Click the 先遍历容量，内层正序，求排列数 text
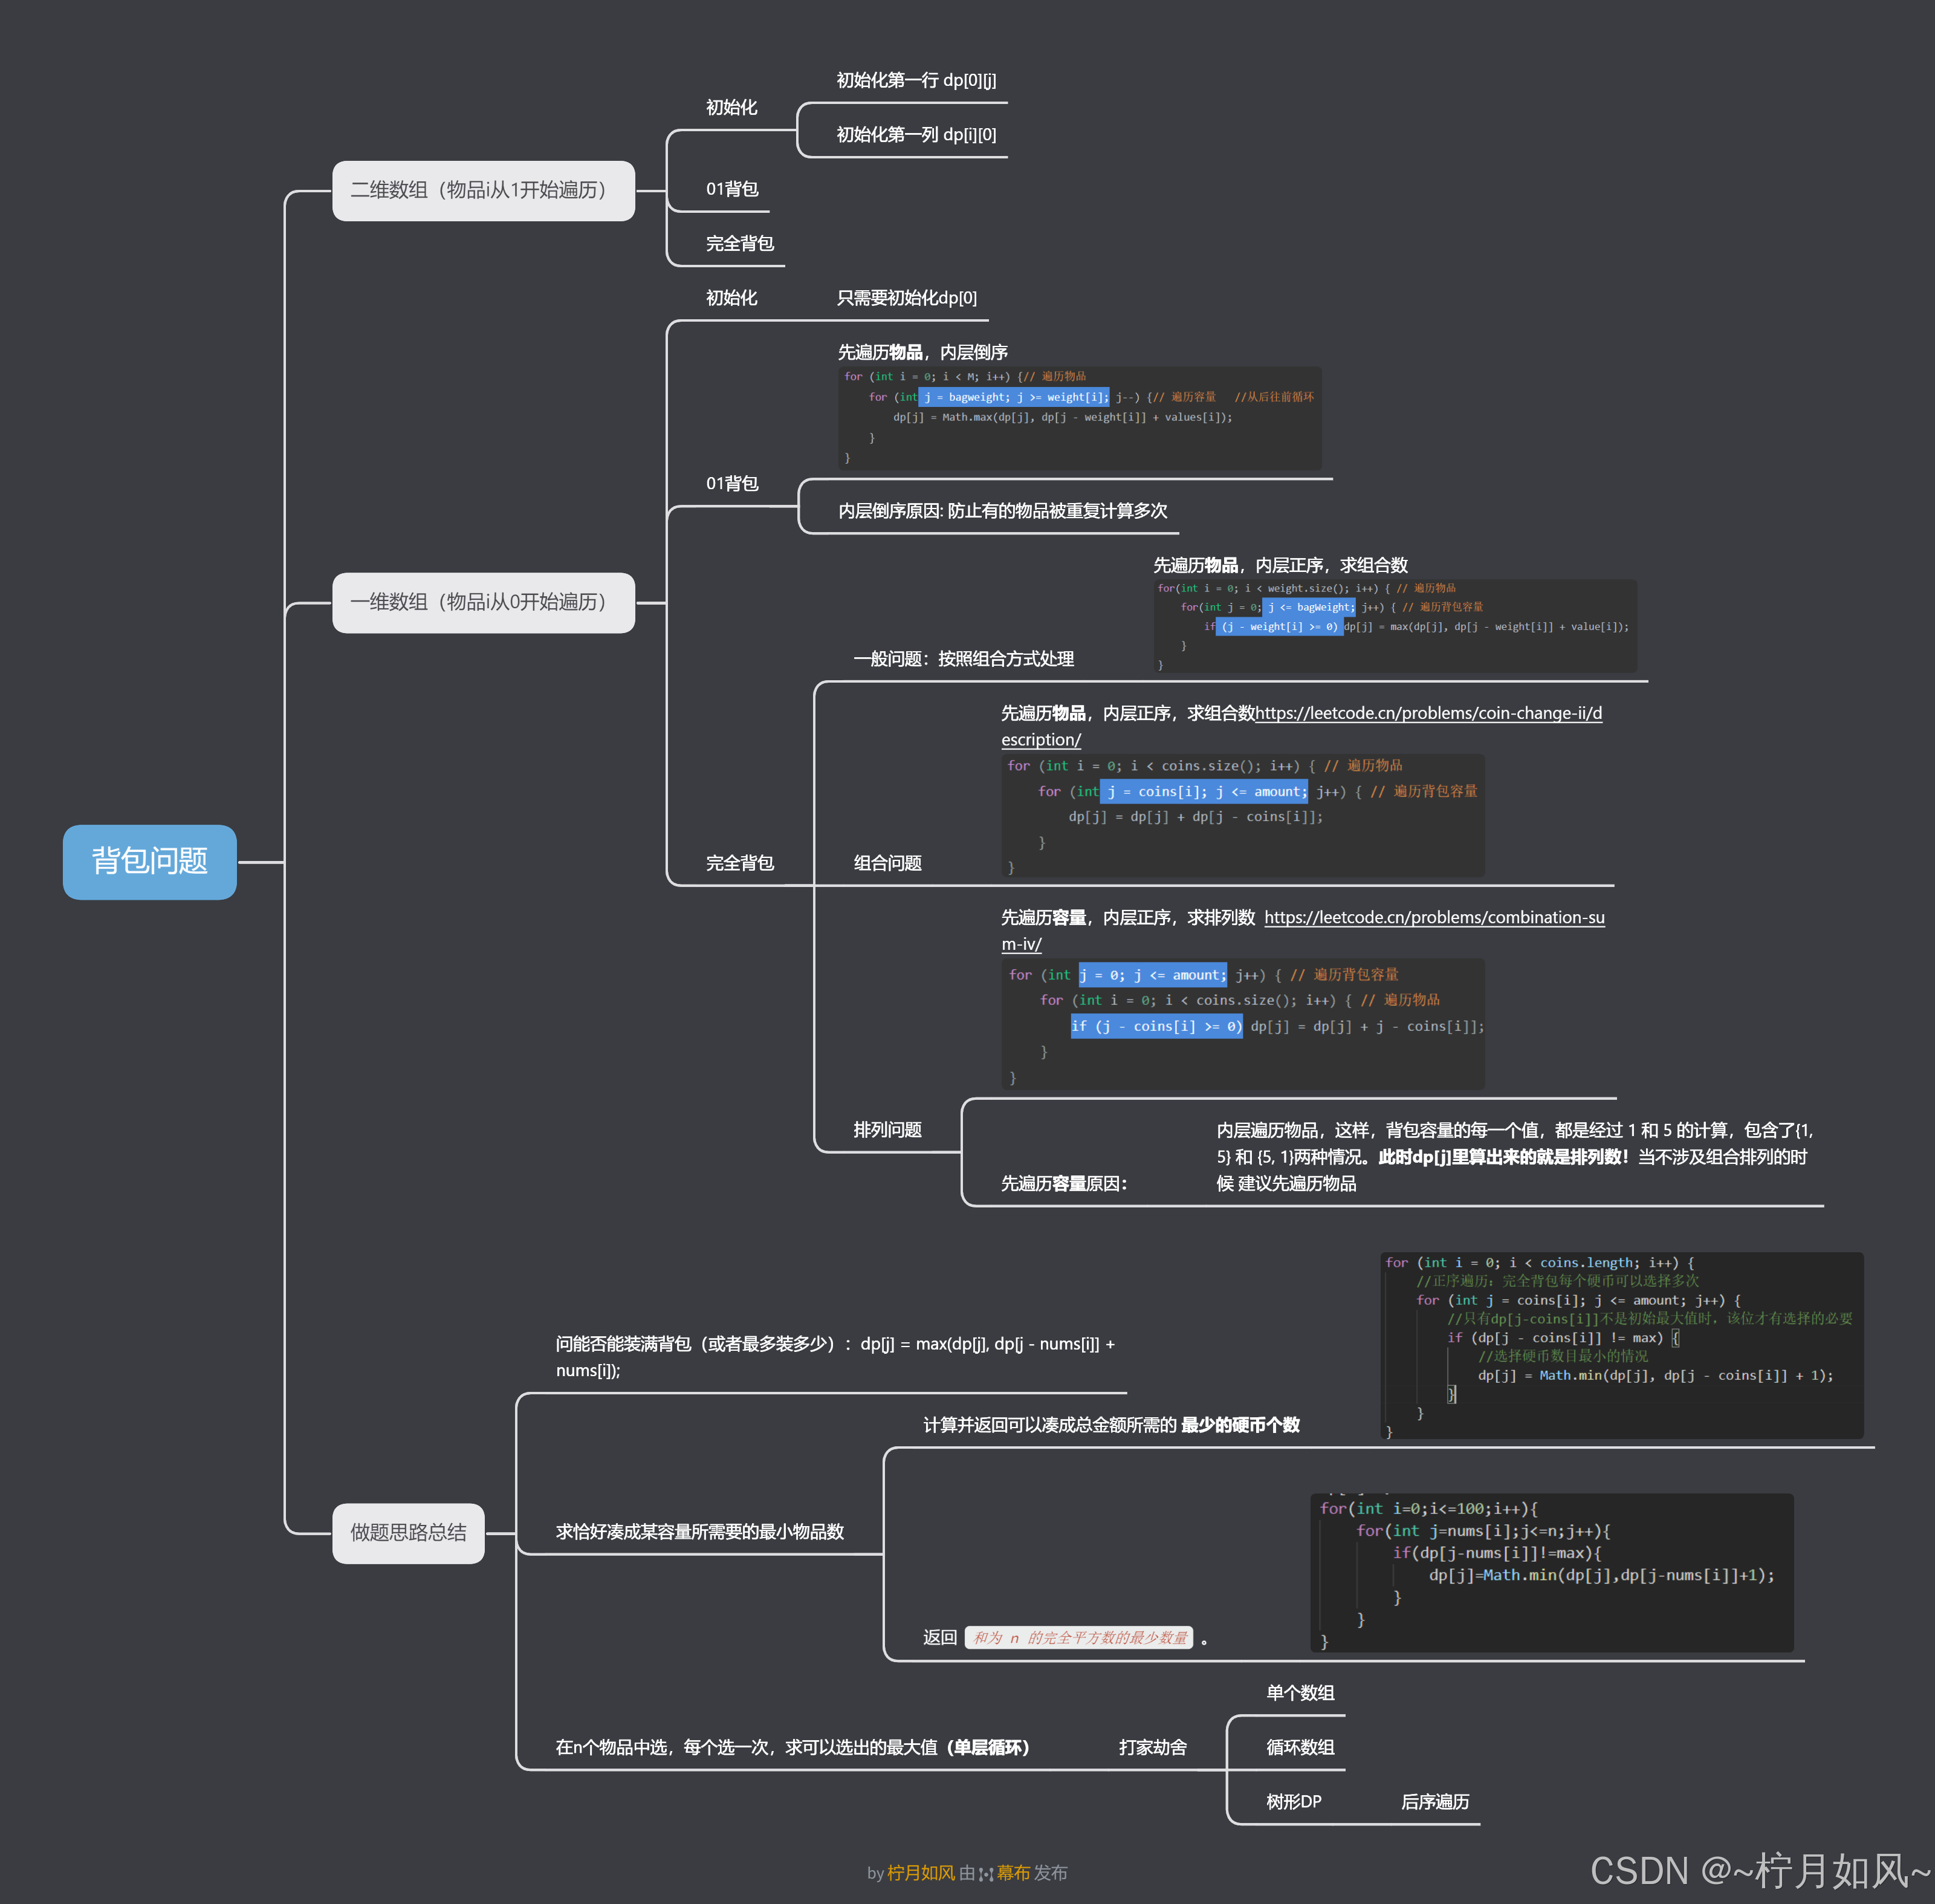 pyautogui.click(x=1128, y=917)
